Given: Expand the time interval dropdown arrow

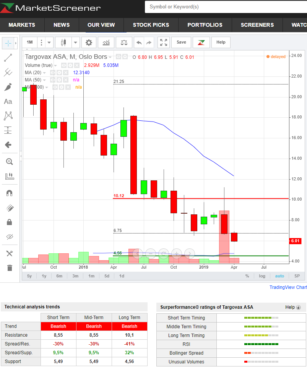Looking at the screenshot, I should pyautogui.click(x=49, y=42).
